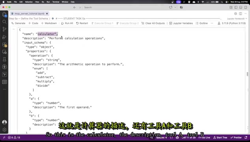Go forward with the navigation arrow
This screenshot has width=250, height=142.
click(80, 7)
